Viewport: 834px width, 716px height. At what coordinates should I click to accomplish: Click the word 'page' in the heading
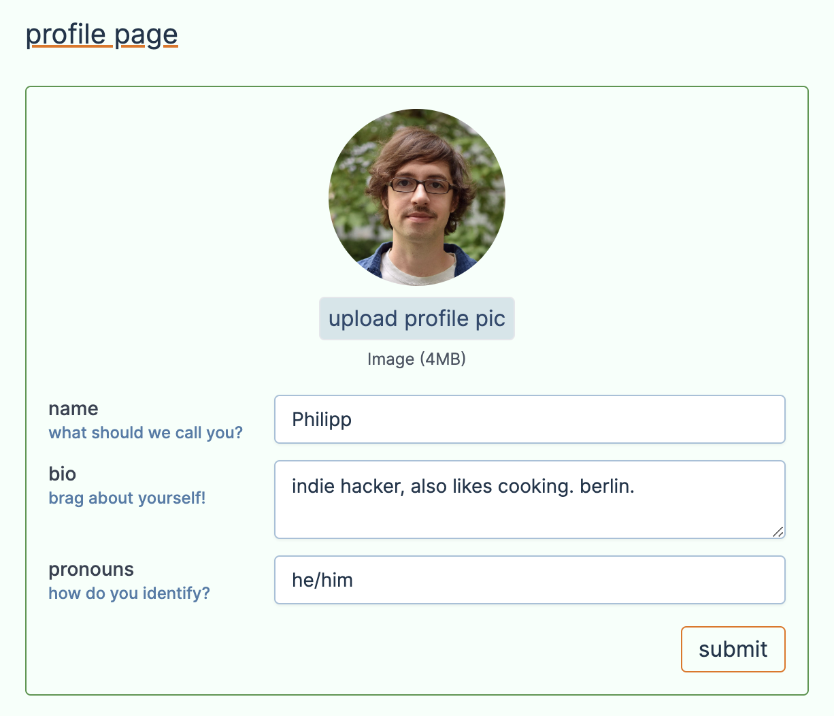tap(146, 36)
